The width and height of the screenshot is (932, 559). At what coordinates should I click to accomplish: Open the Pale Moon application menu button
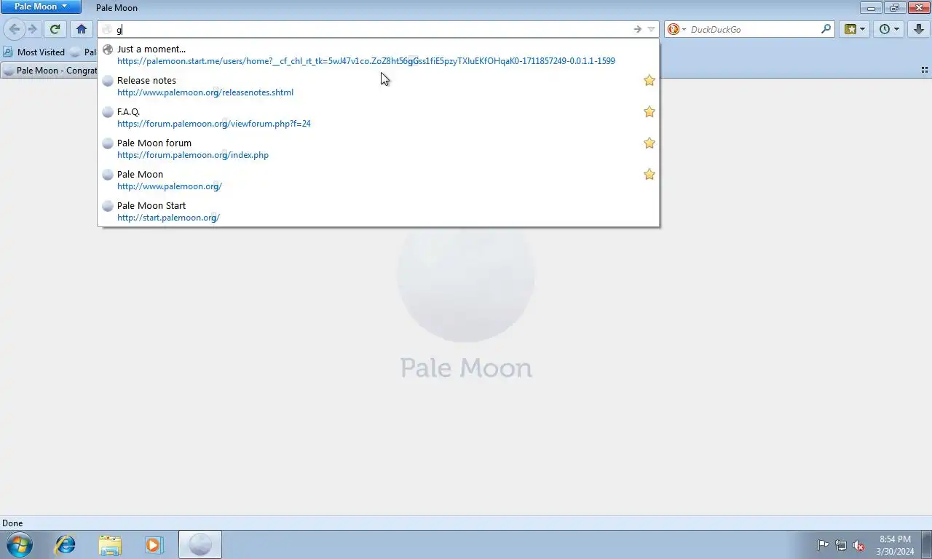[41, 7]
